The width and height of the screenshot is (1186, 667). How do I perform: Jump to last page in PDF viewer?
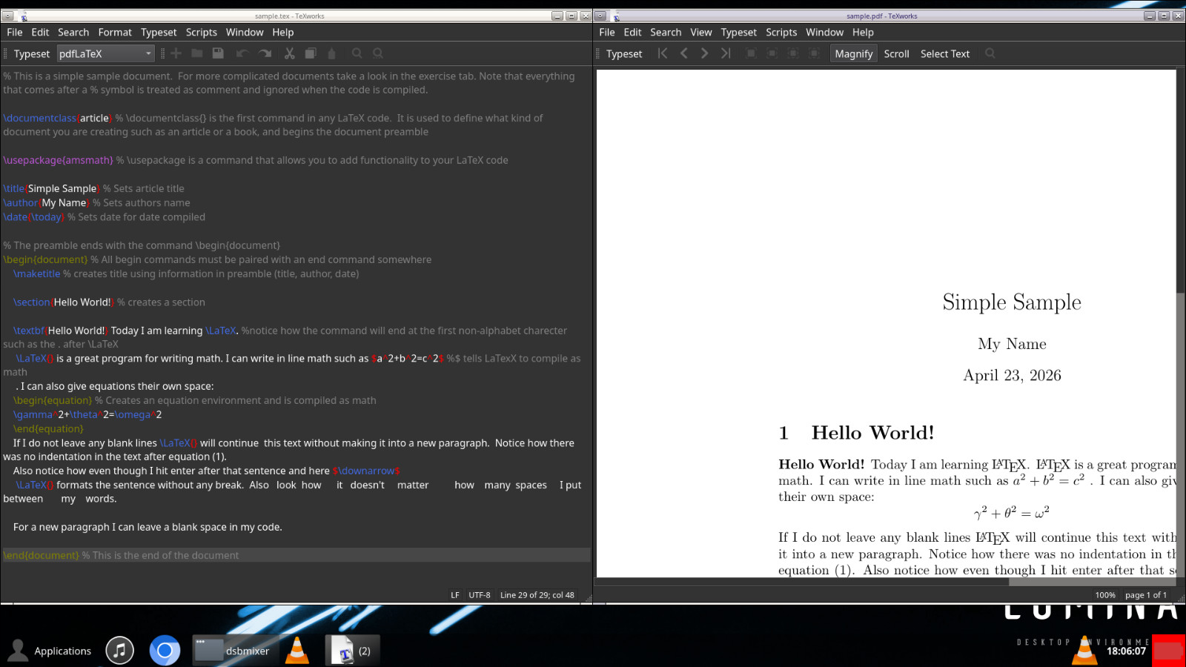pos(726,53)
